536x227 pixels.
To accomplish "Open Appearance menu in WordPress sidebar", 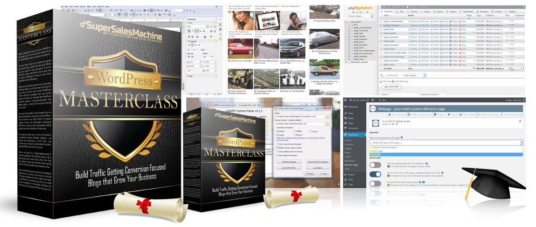I will 354,134.
